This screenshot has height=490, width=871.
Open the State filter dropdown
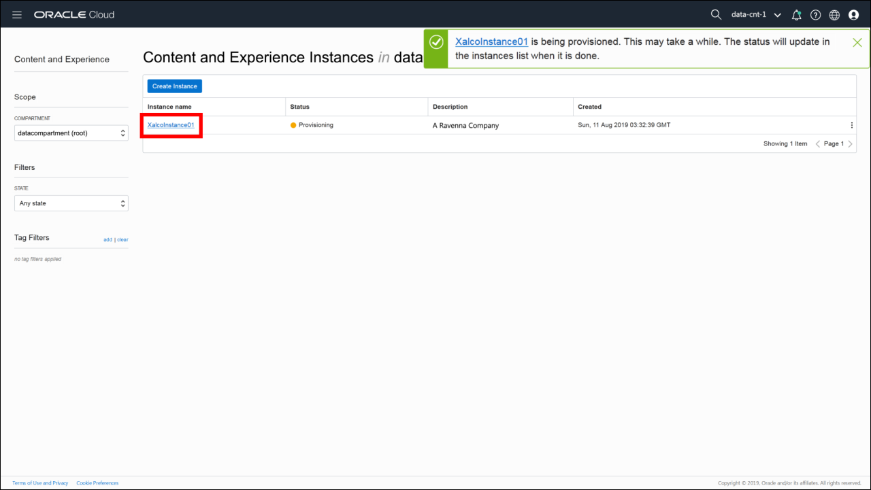(71, 203)
